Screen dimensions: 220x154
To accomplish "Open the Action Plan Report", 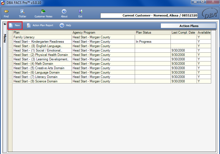I will pos(40,25).
